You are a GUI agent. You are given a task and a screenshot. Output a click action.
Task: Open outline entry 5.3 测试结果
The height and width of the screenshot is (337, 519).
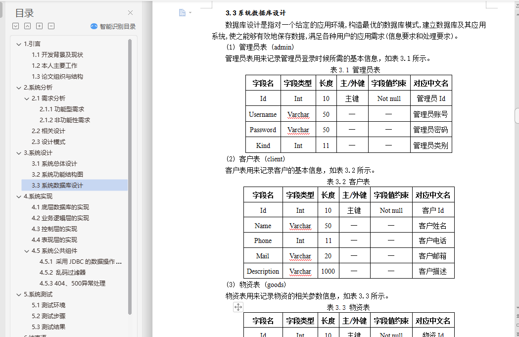(x=48, y=327)
